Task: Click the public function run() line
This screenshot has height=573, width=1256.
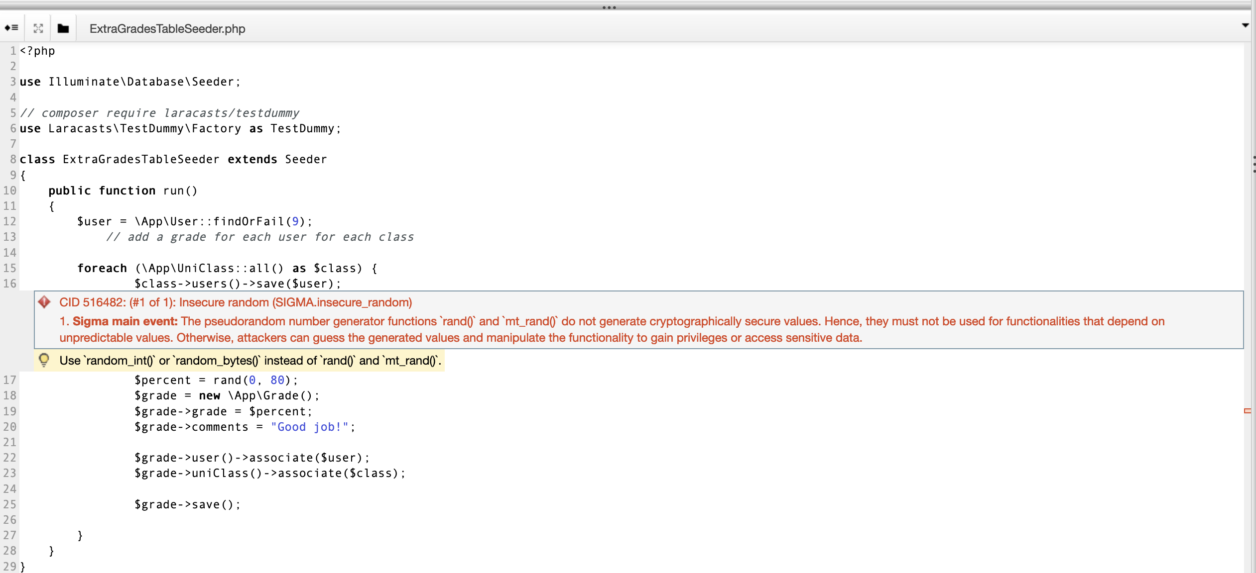Action: coord(123,191)
